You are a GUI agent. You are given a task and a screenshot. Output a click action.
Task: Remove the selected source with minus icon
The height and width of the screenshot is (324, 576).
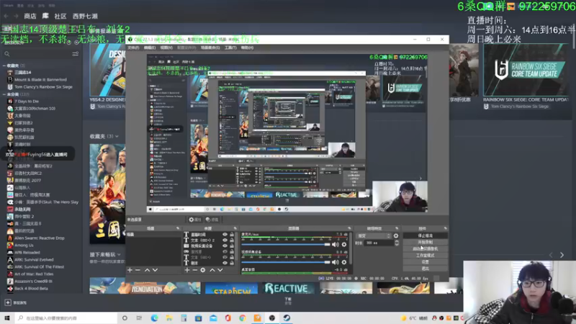[x=195, y=270]
